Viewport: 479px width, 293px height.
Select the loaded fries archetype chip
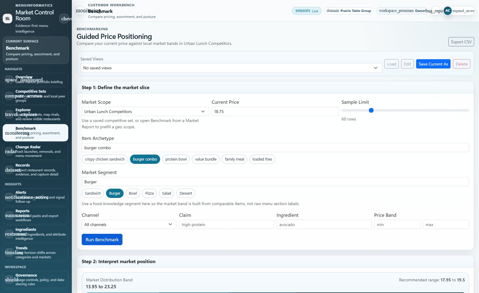click(262, 159)
